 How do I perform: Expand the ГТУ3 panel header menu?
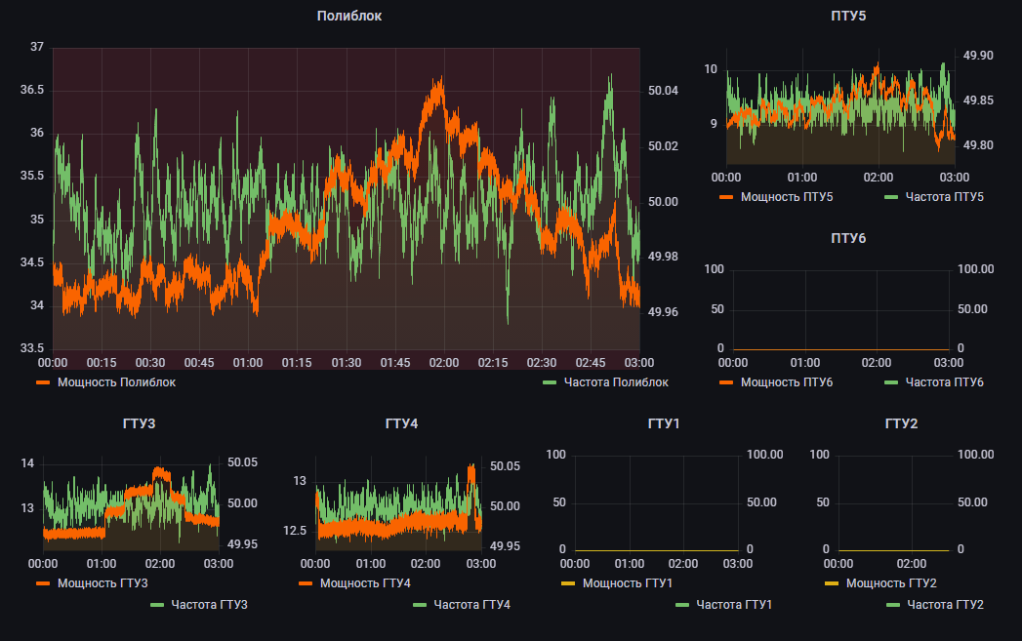(139, 423)
